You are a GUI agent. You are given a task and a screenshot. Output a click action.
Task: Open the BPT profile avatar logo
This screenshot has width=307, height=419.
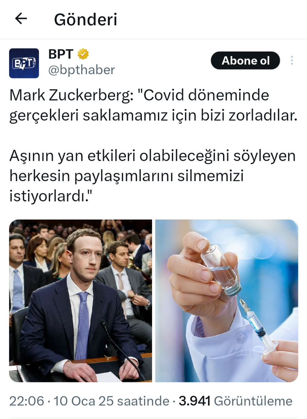(x=24, y=63)
